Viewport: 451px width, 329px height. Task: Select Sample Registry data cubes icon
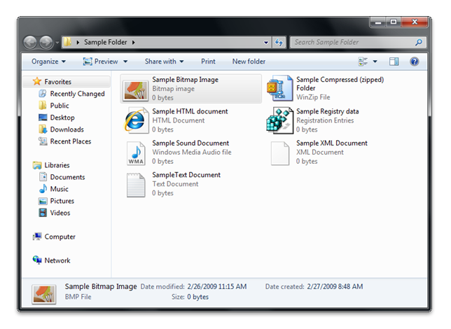[279, 120]
